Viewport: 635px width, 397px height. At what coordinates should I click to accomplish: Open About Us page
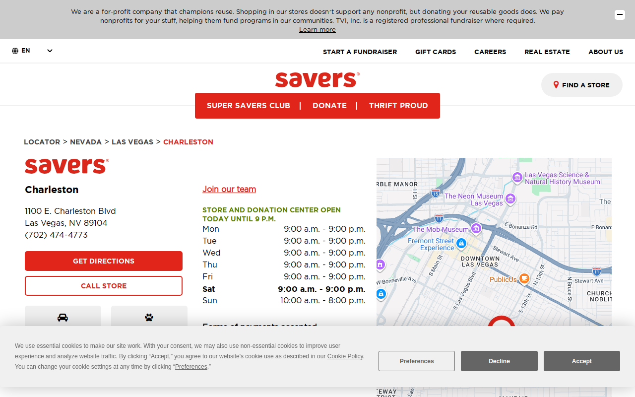pyautogui.click(x=606, y=52)
